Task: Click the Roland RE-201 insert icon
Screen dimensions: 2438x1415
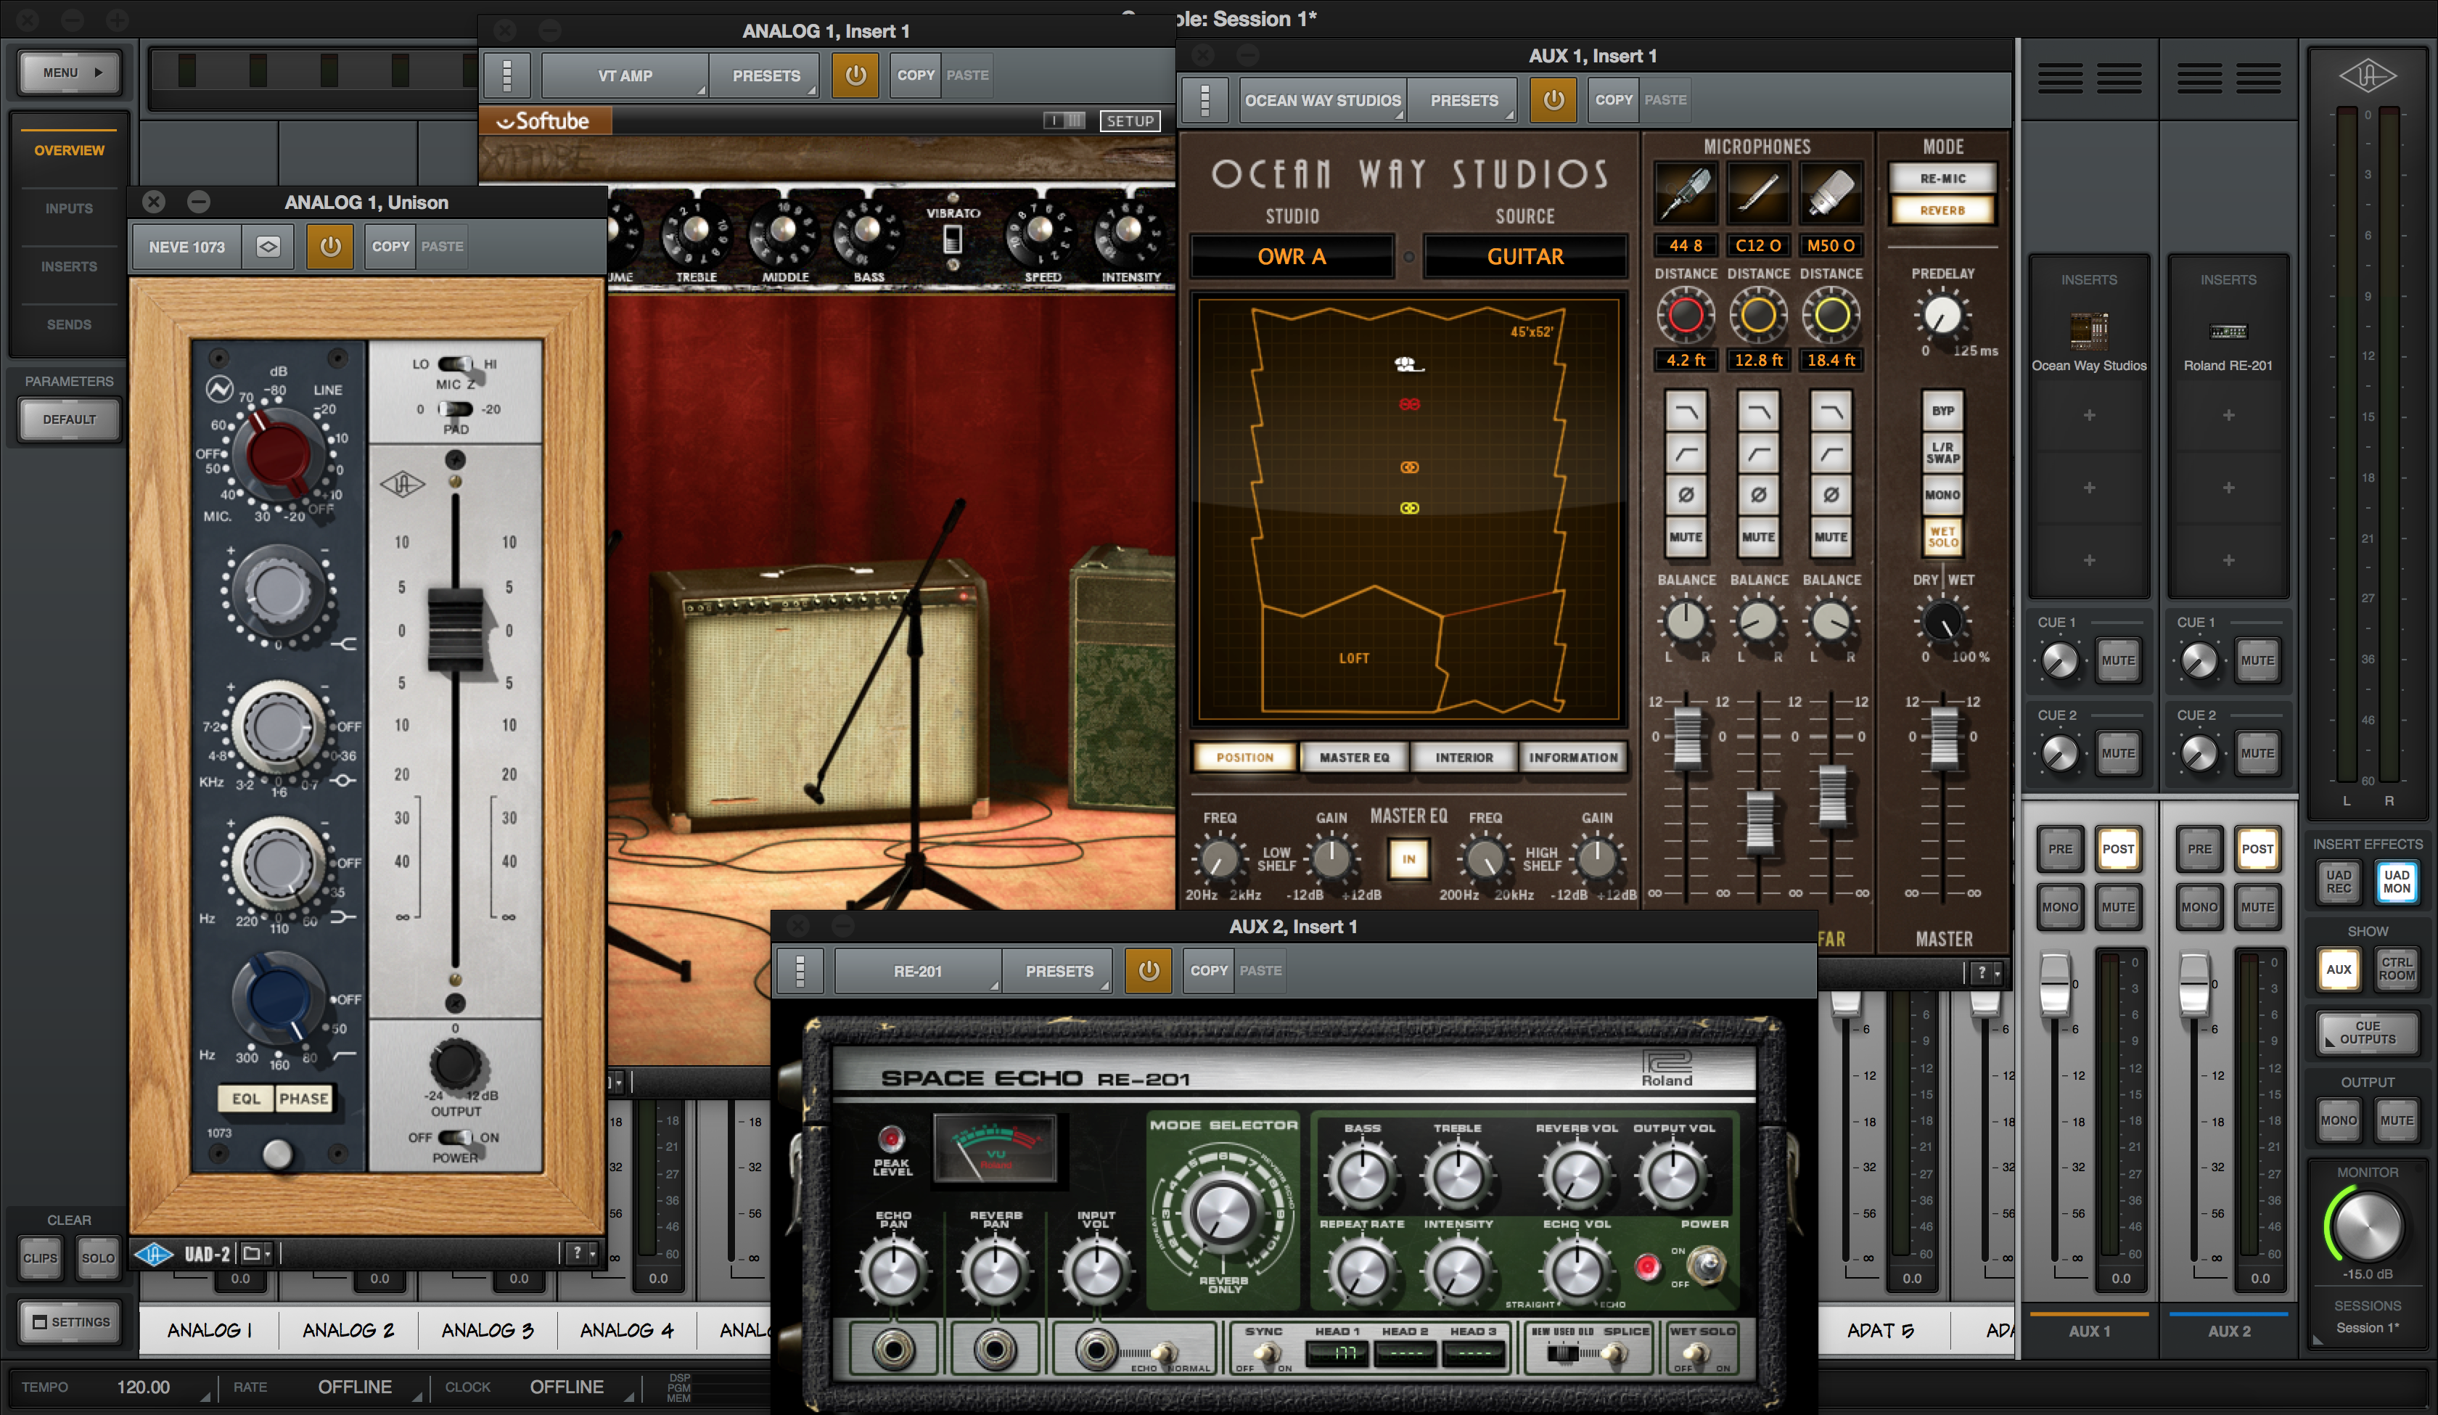Action: click(x=2228, y=332)
